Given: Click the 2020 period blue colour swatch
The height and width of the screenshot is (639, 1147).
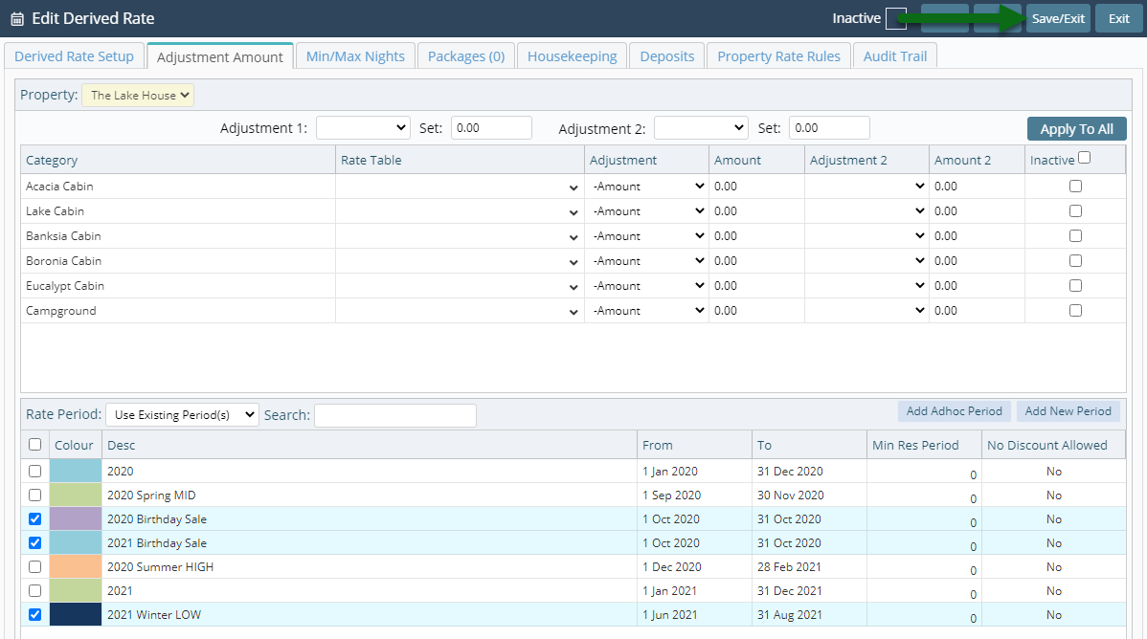Looking at the screenshot, I should [76, 471].
